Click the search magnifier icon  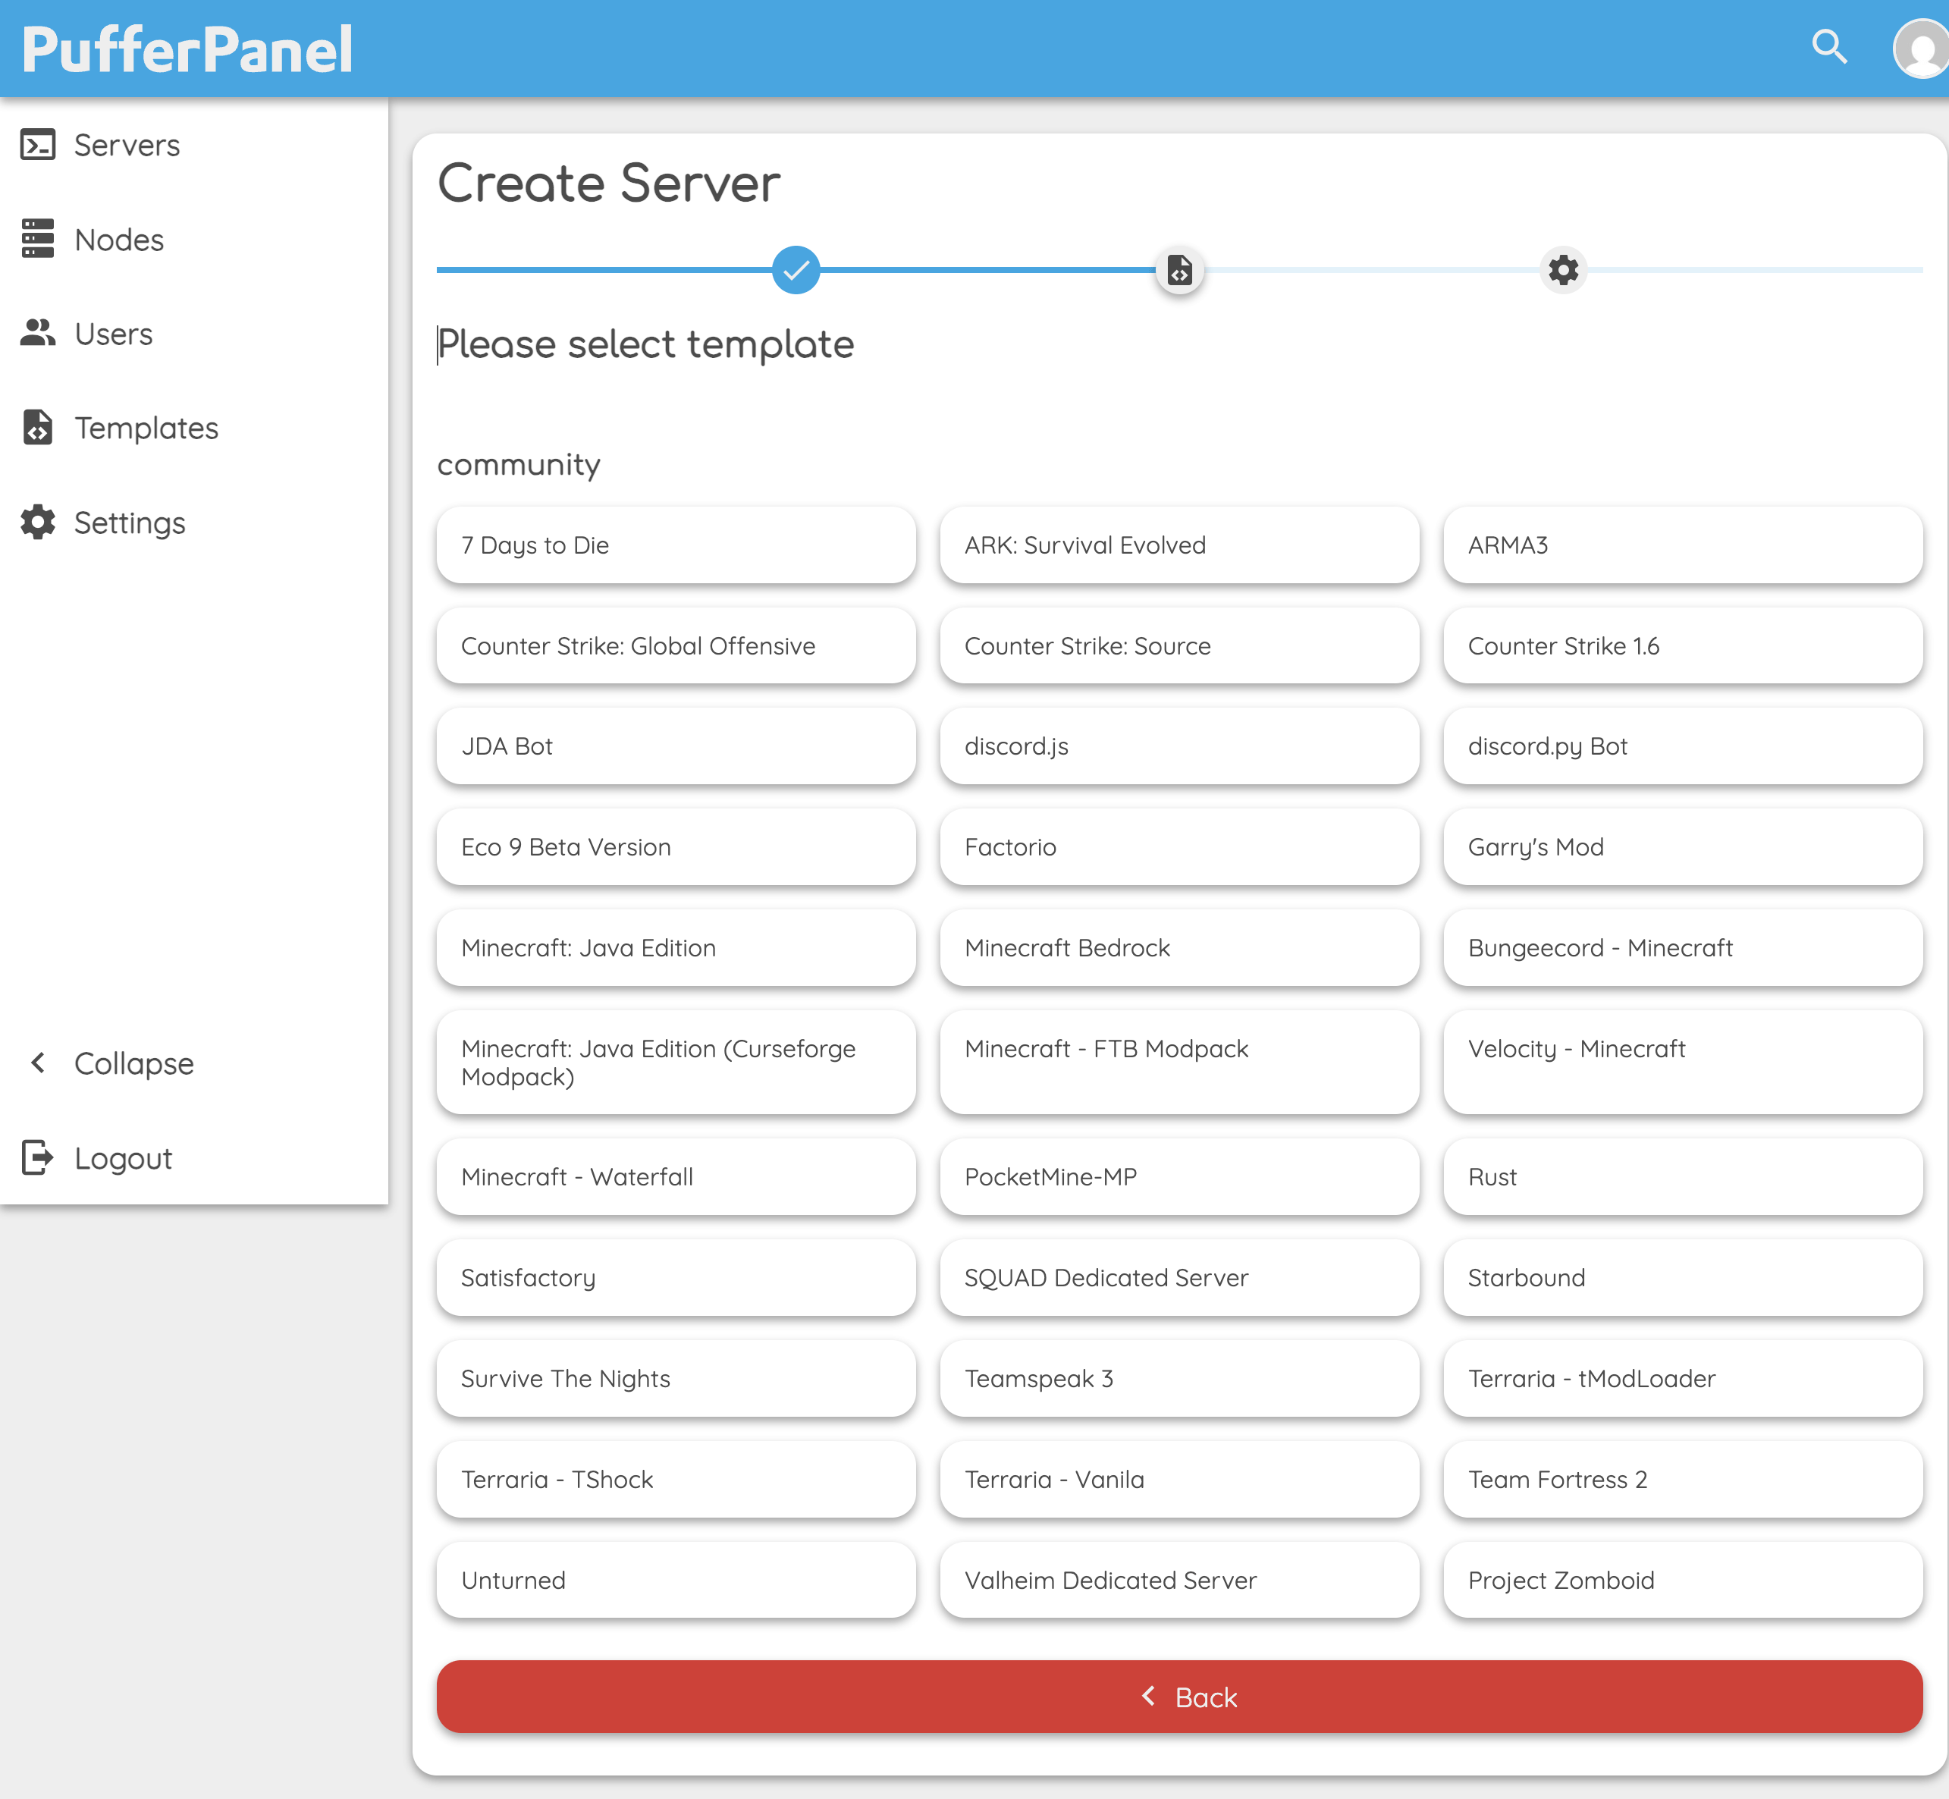tap(1829, 47)
